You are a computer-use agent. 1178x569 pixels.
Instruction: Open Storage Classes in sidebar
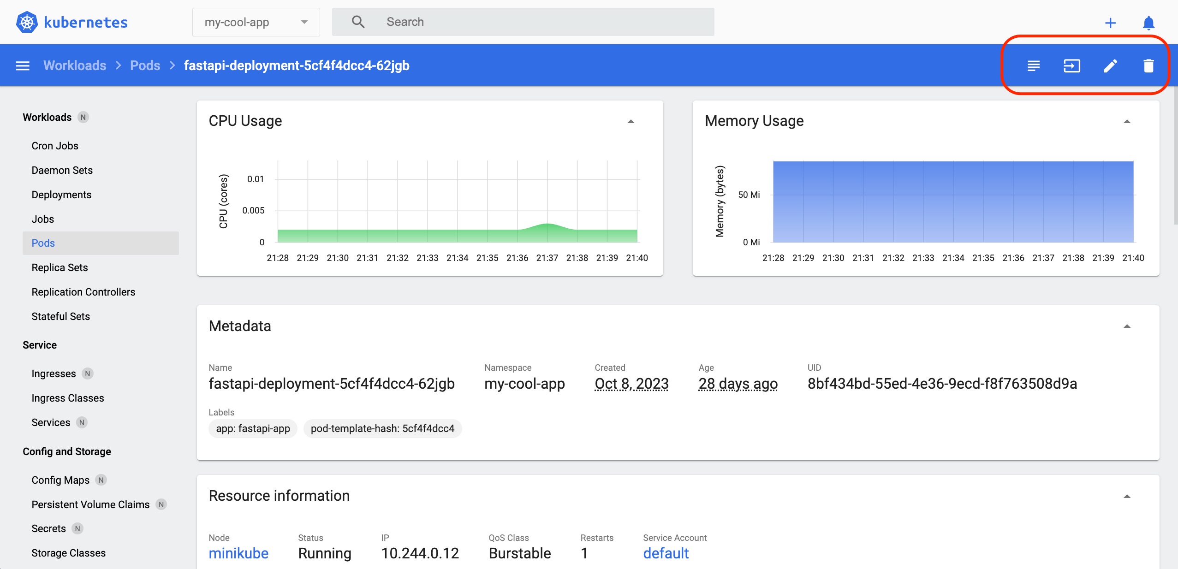coord(69,553)
